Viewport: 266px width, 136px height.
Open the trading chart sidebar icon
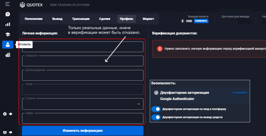[x=8, y=24]
